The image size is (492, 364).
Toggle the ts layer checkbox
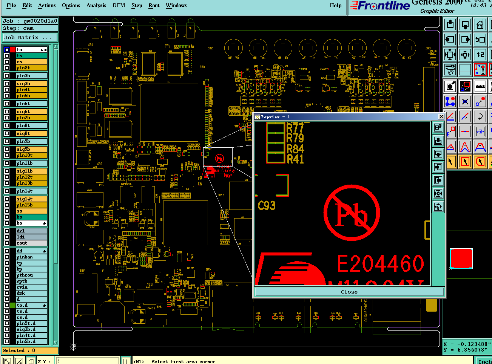(7, 56)
